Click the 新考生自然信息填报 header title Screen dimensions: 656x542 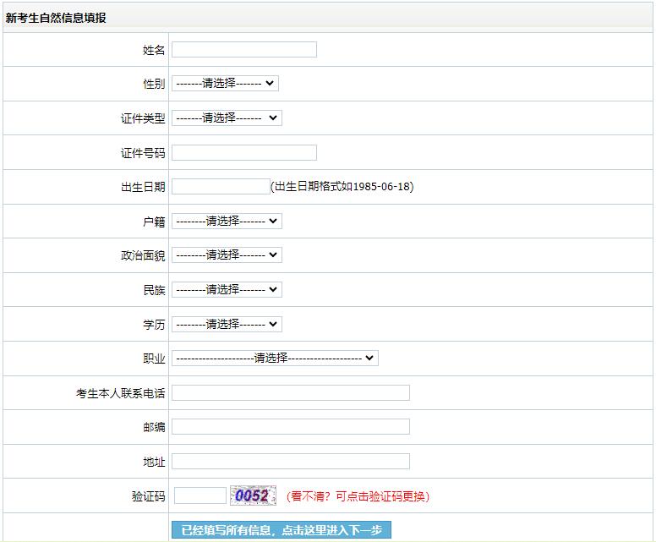pos(56,18)
